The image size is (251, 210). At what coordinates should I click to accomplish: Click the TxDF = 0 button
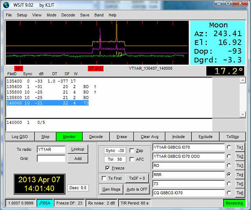[137, 178]
